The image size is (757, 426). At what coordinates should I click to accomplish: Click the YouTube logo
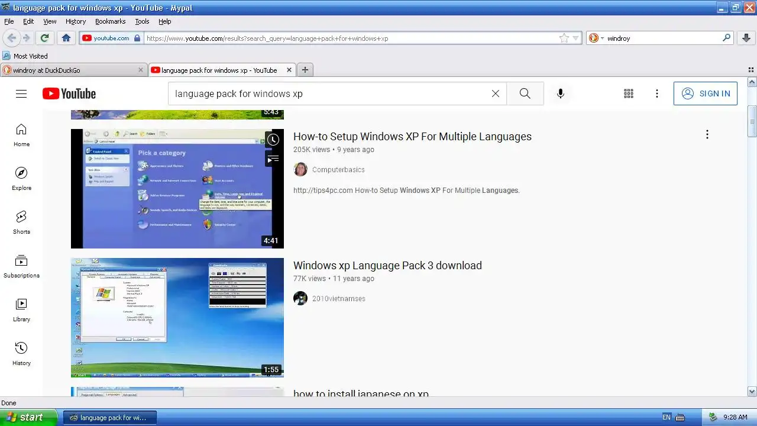pyautogui.click(x=69, y=93)
